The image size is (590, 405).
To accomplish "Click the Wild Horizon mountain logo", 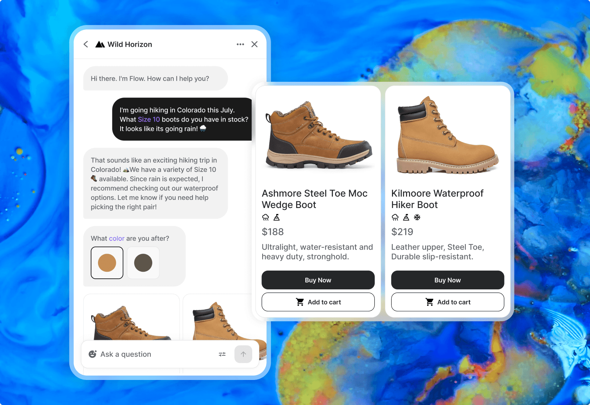I will point(100,45).
